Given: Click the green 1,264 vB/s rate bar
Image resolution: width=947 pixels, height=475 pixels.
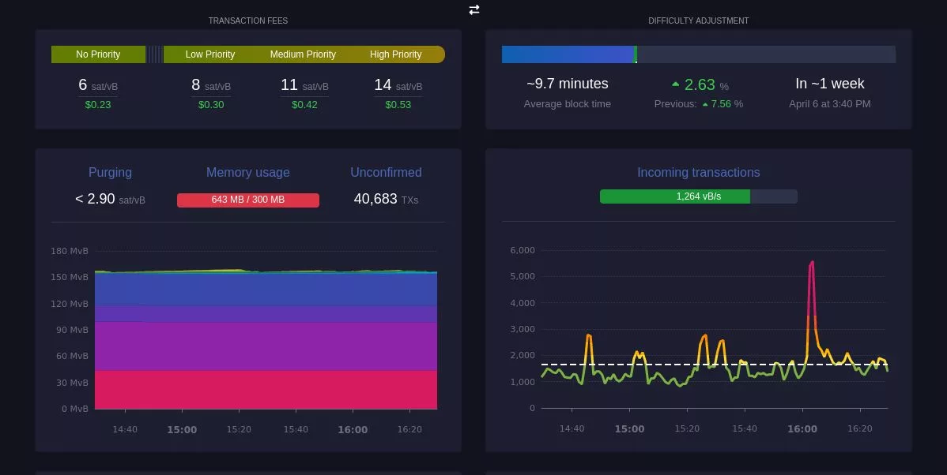Looking at the screenshot, I should tap(676, 196).
